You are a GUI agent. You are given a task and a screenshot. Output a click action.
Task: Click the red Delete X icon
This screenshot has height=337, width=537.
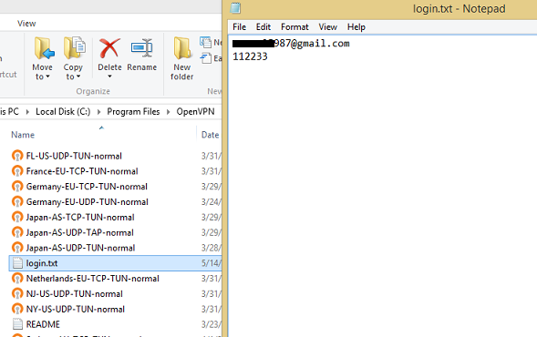109,48
